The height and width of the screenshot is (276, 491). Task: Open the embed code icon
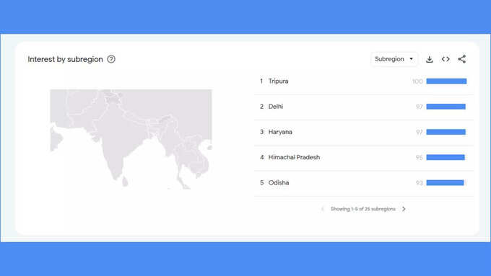[x=446, y=59]
